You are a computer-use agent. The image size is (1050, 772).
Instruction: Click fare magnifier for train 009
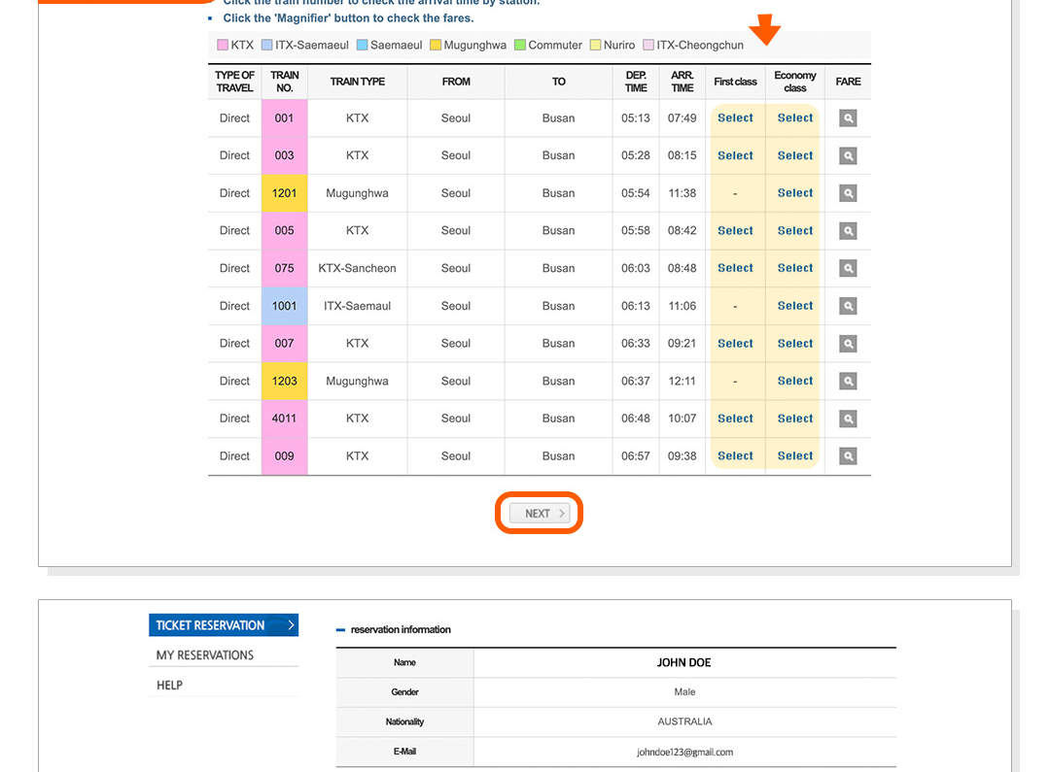848,455
